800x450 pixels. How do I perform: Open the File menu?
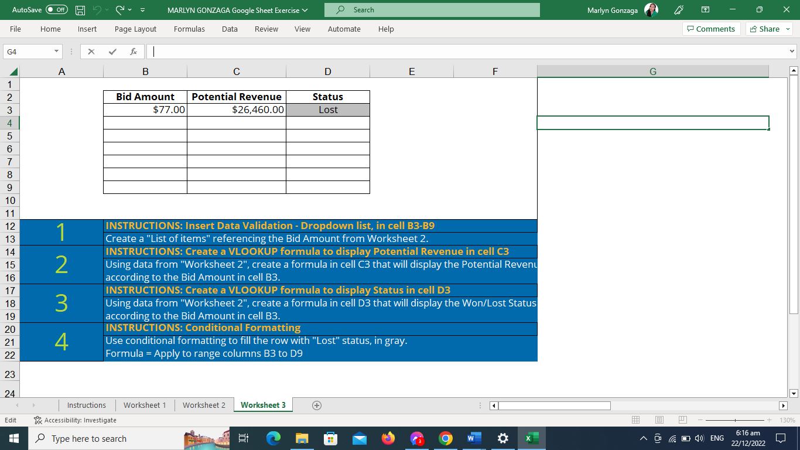coord(15,29)
